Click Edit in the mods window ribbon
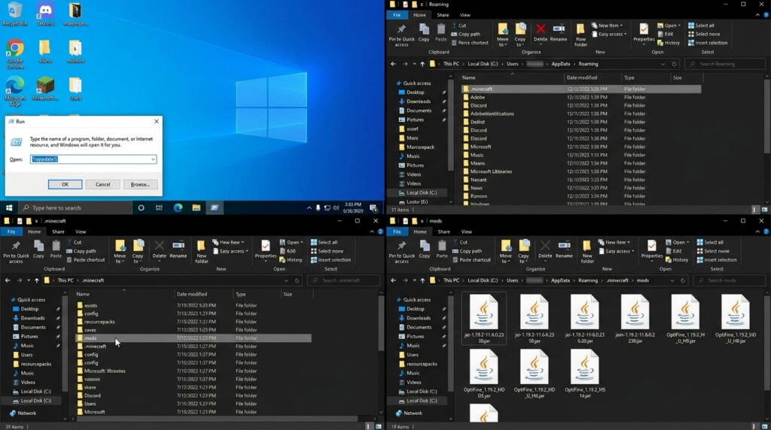The width and height of the screenshot is (771, 430). point(674,251)
